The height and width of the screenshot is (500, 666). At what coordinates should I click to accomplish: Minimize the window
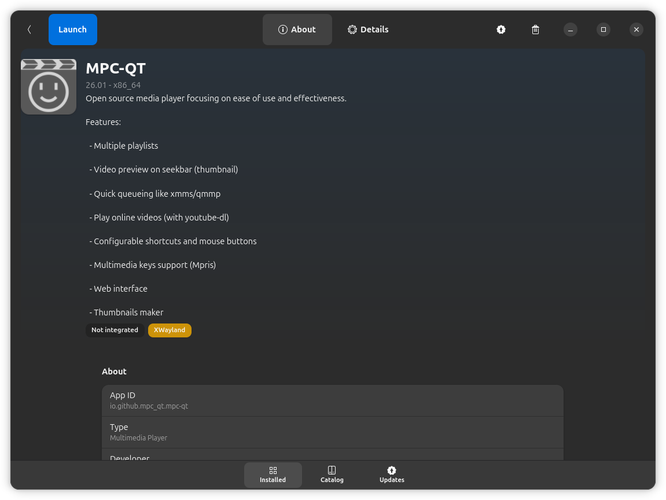pos(570,30)
